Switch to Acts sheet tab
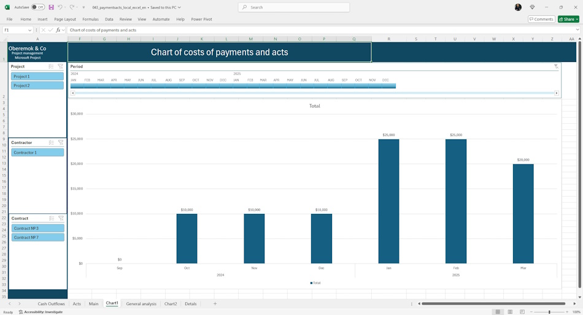The width and height of the screenshot is (583, 315). [x=77, y=304]
